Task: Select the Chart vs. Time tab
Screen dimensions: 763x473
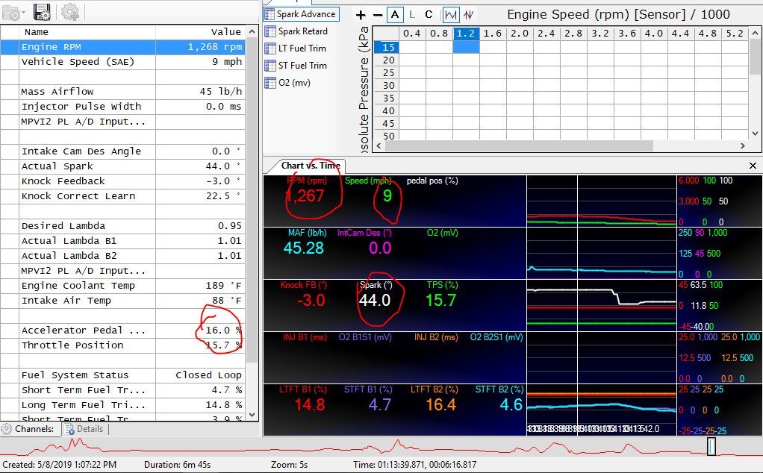Action: tap(310, 166)
